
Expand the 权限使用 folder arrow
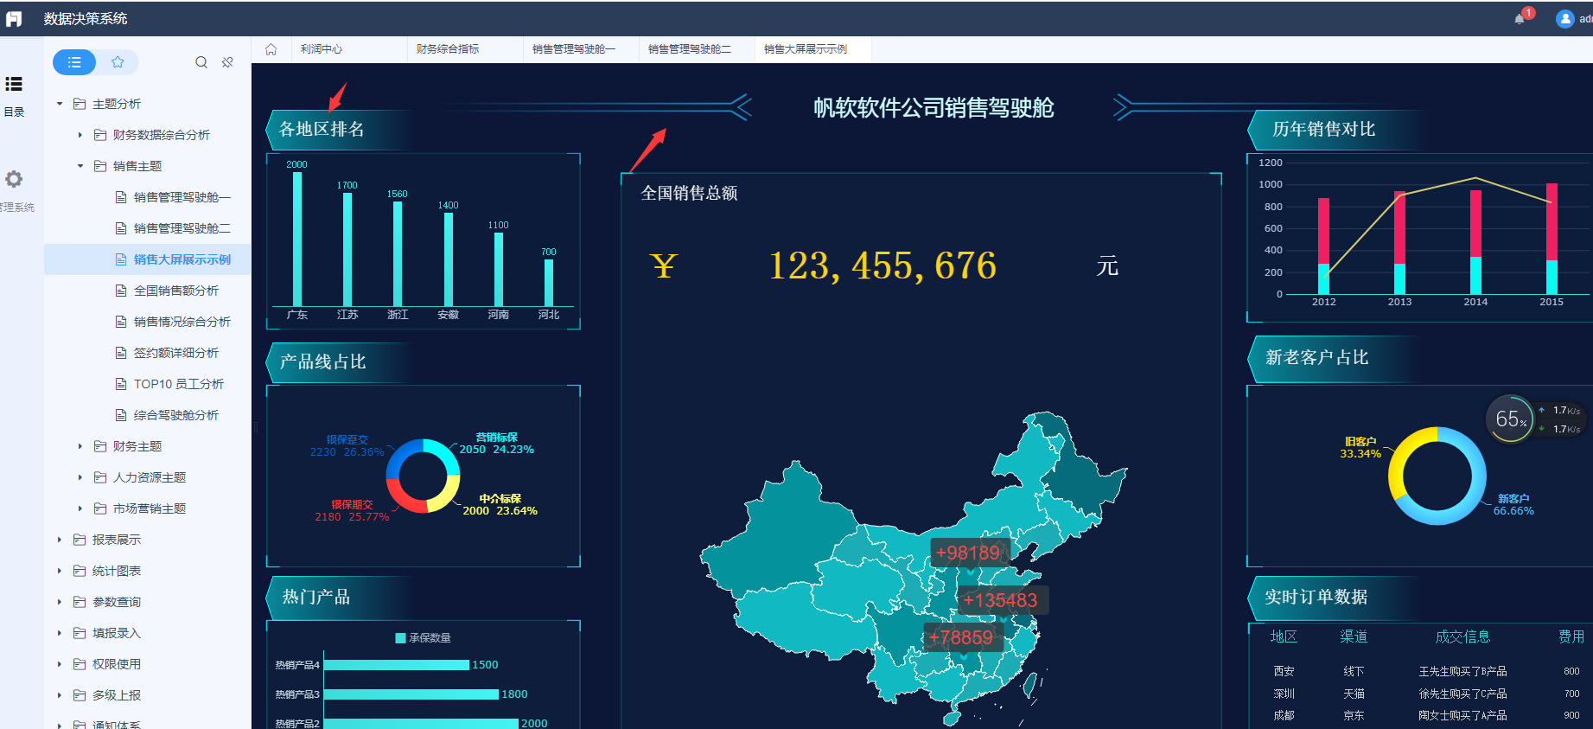(x=60, y=664)
